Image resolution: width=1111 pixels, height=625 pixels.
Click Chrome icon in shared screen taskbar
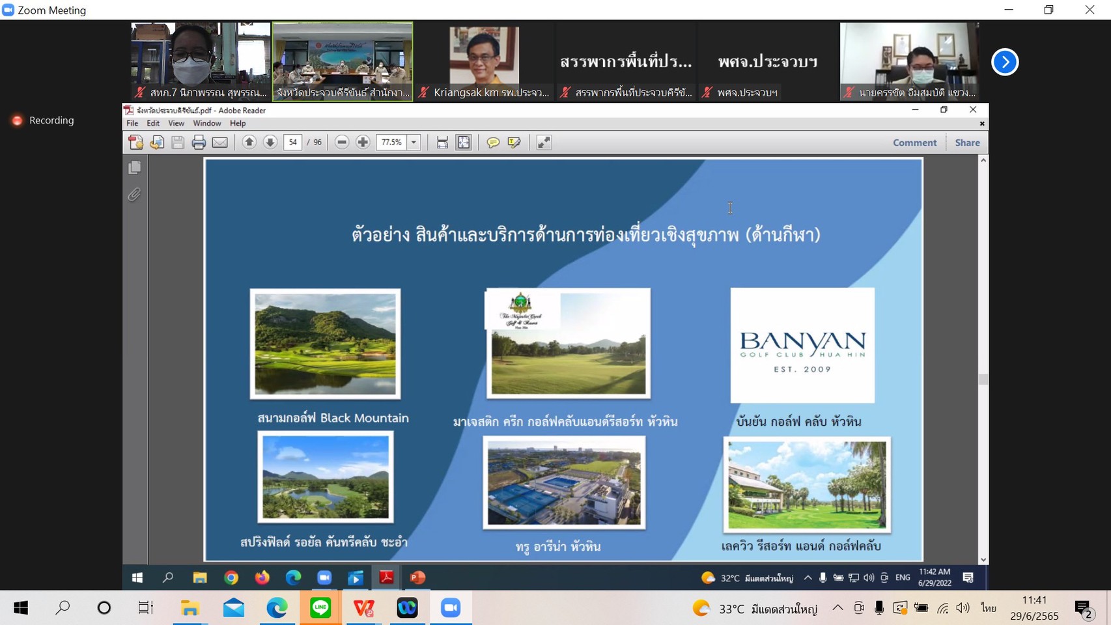coord(231,577)
